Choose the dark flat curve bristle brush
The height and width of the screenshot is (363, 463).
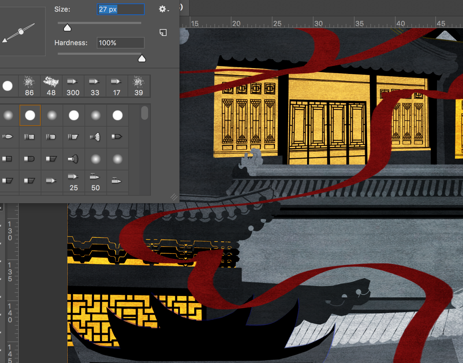click(29, 159)
